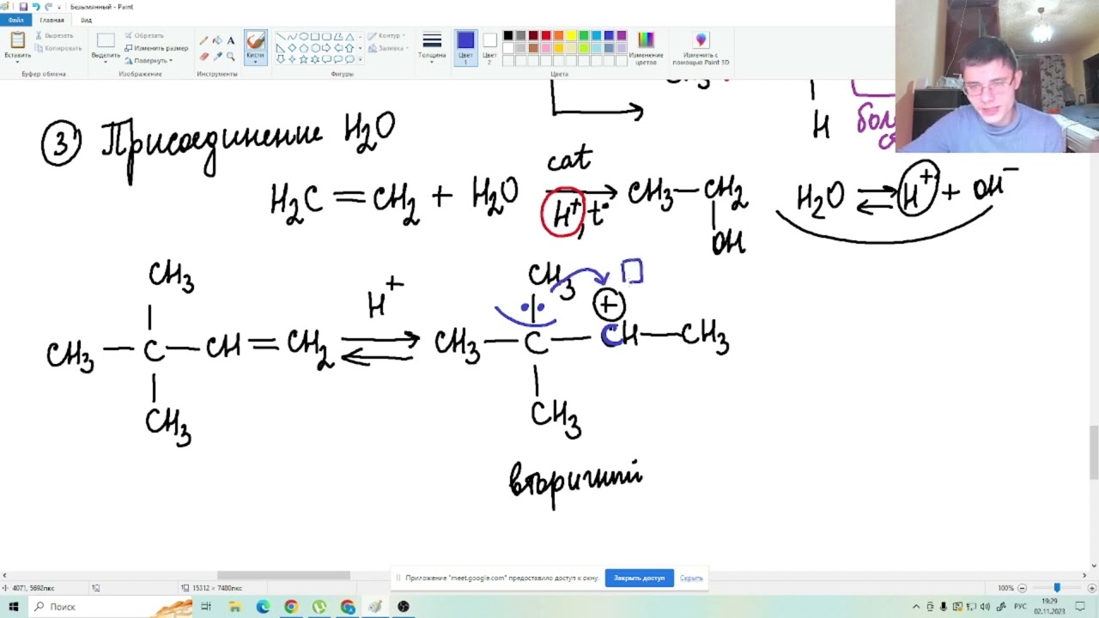
Task: Pick the red color swatch
Action: click(x=546, y=36)
